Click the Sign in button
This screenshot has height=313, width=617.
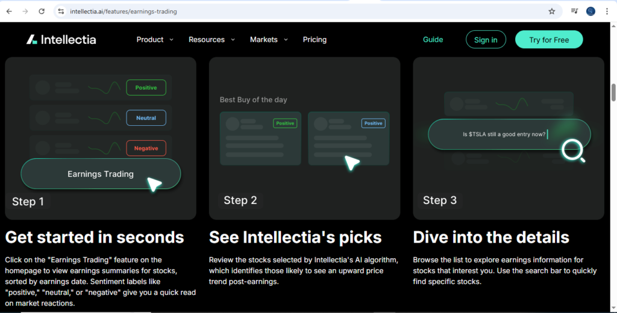(486, 39)
